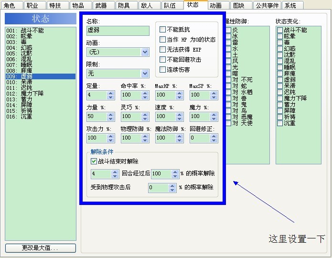Enable 不能回避攻击 checkbox
The width and height of the screenshot is (332, 258).
[x=162, y=60]
